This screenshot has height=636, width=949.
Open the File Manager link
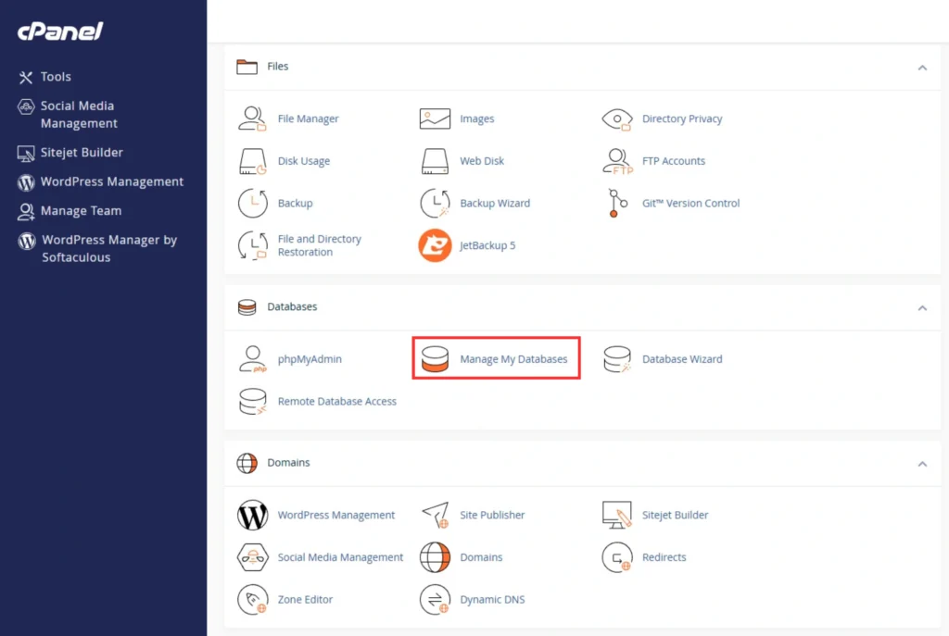pyautogui.click(x=308, y=118)
